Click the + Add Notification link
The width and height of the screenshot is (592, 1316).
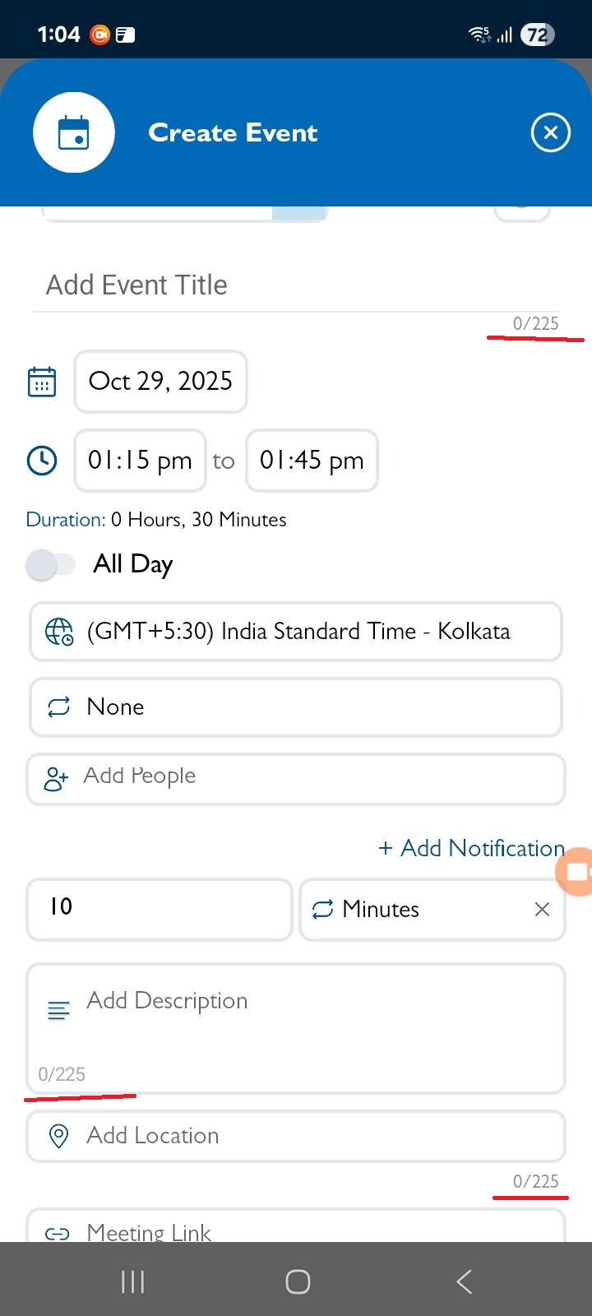click(x=471, y=848)
